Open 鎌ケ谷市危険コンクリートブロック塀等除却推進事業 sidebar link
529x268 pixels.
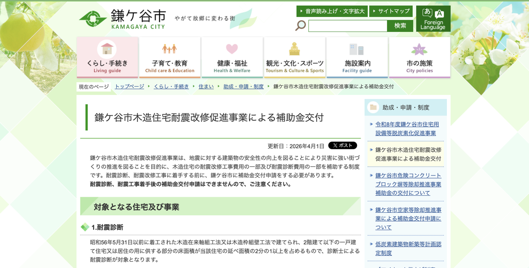(x=408, y=184)
